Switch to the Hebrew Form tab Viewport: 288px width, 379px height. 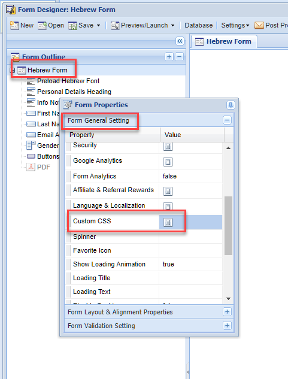(223, 41)
